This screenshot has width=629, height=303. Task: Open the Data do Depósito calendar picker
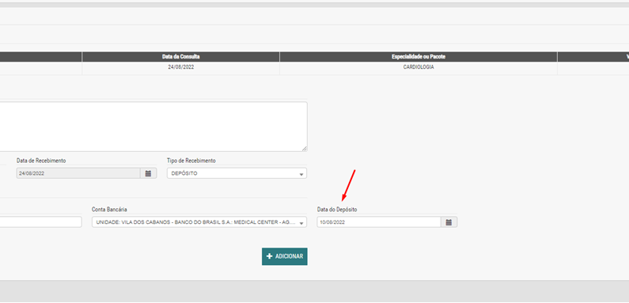449,222
